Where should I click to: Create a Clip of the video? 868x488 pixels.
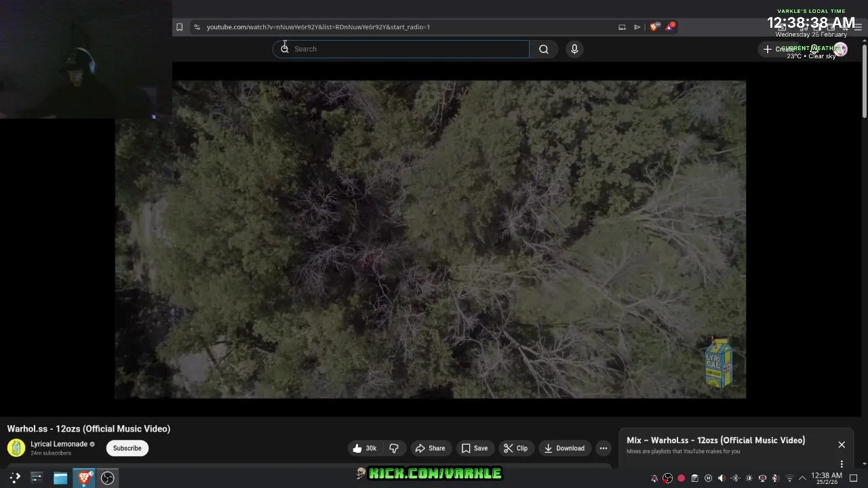tap(515, 448)
